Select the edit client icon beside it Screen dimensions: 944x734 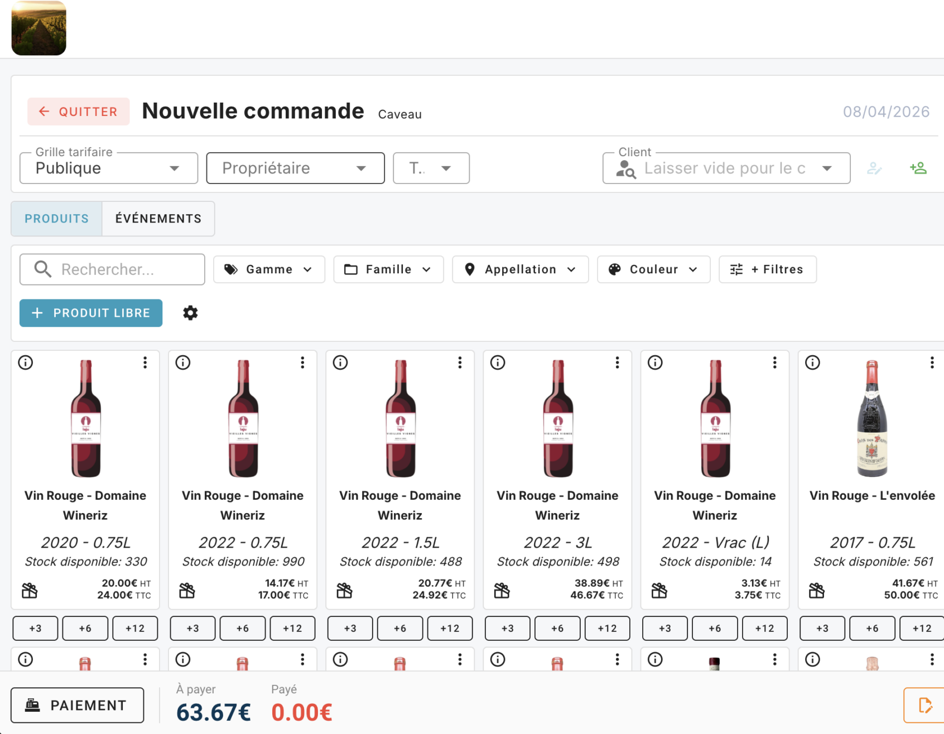pos(875,168)
